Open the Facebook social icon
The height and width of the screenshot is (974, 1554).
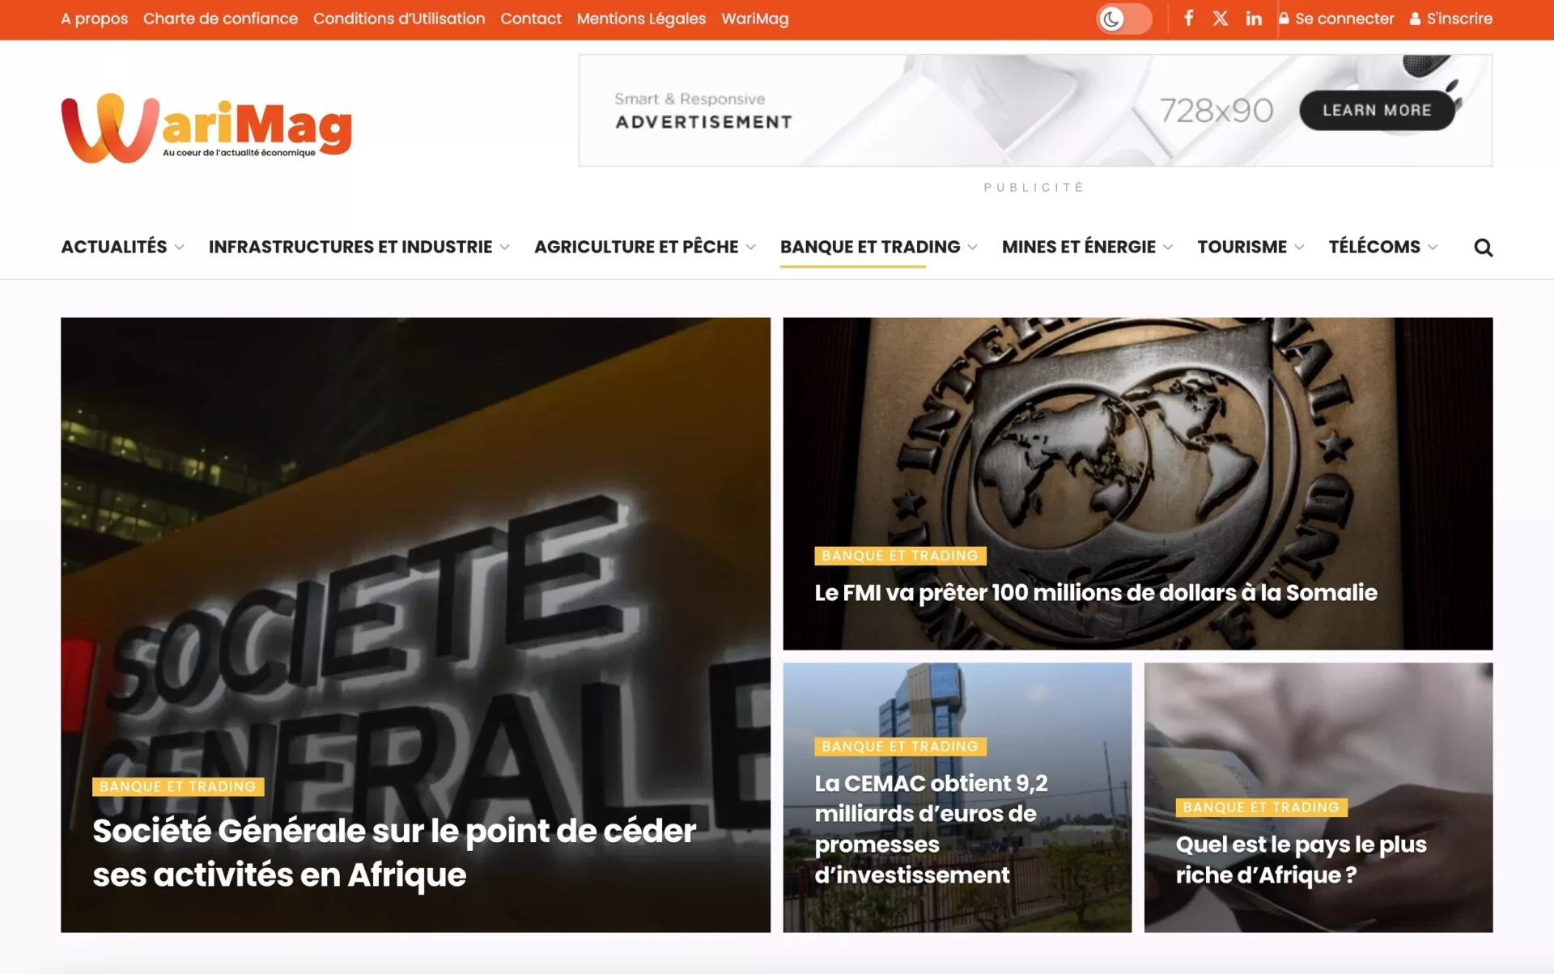click(1188, 18)
